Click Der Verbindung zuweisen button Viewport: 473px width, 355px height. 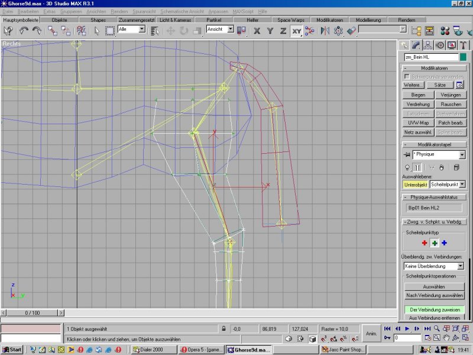435,309
